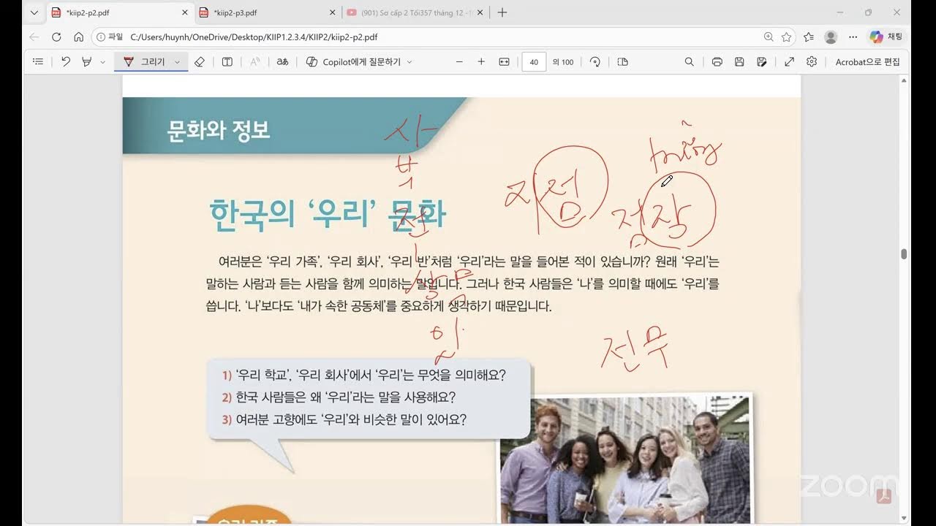
Task: Ask Copilot with Copilot에게 질문하기 button
Action: [x=354, y=62]
